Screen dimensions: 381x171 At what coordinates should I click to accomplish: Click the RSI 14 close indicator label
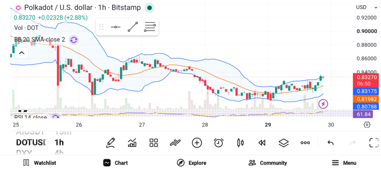coord(31,118)
